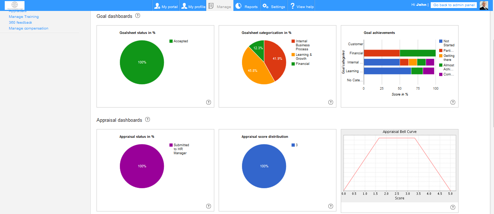Open help icon beside Goal dashboards heading
This screenshot has width=494, height=214.
point(137,16)
